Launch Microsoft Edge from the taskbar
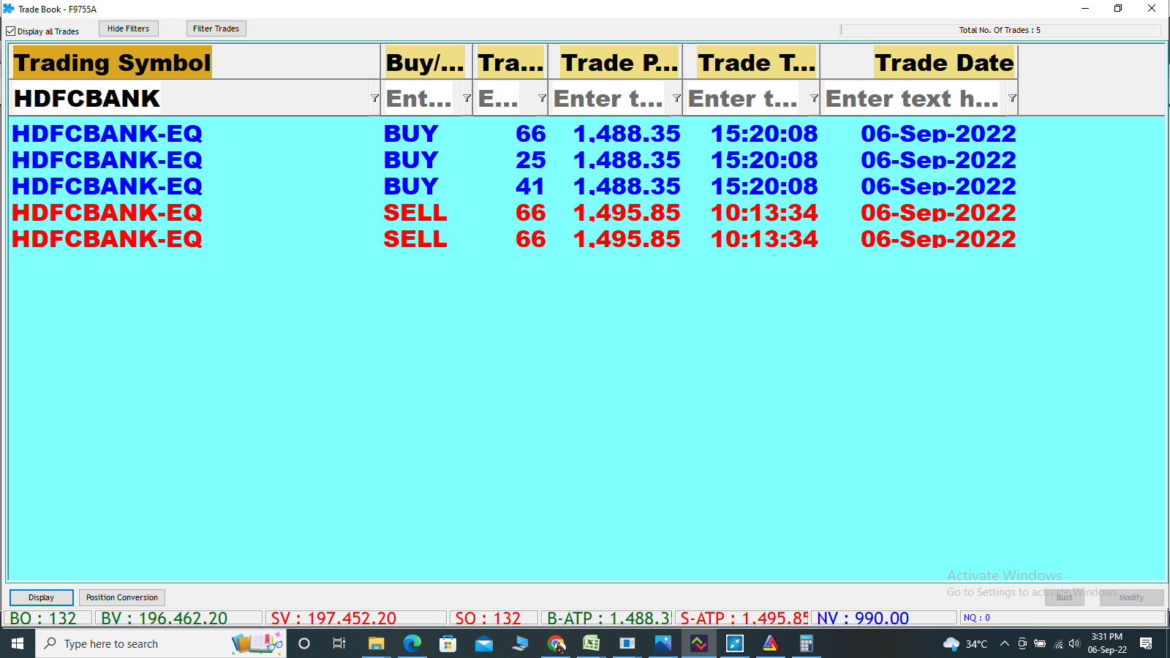 412,643
